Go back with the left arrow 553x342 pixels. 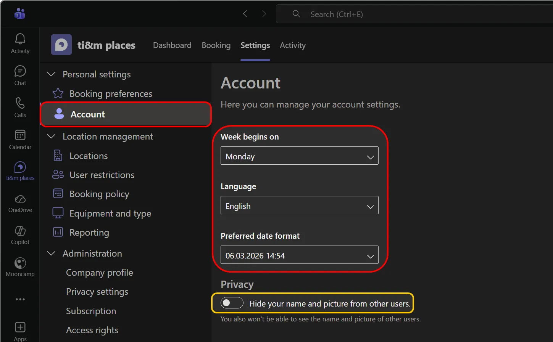tap(245, 14)
